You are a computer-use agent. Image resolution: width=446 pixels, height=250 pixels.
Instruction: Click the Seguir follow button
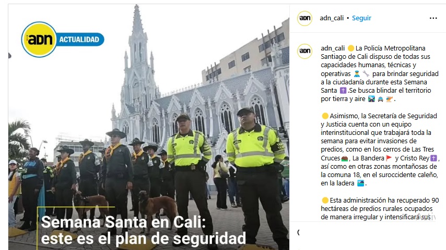361,18
